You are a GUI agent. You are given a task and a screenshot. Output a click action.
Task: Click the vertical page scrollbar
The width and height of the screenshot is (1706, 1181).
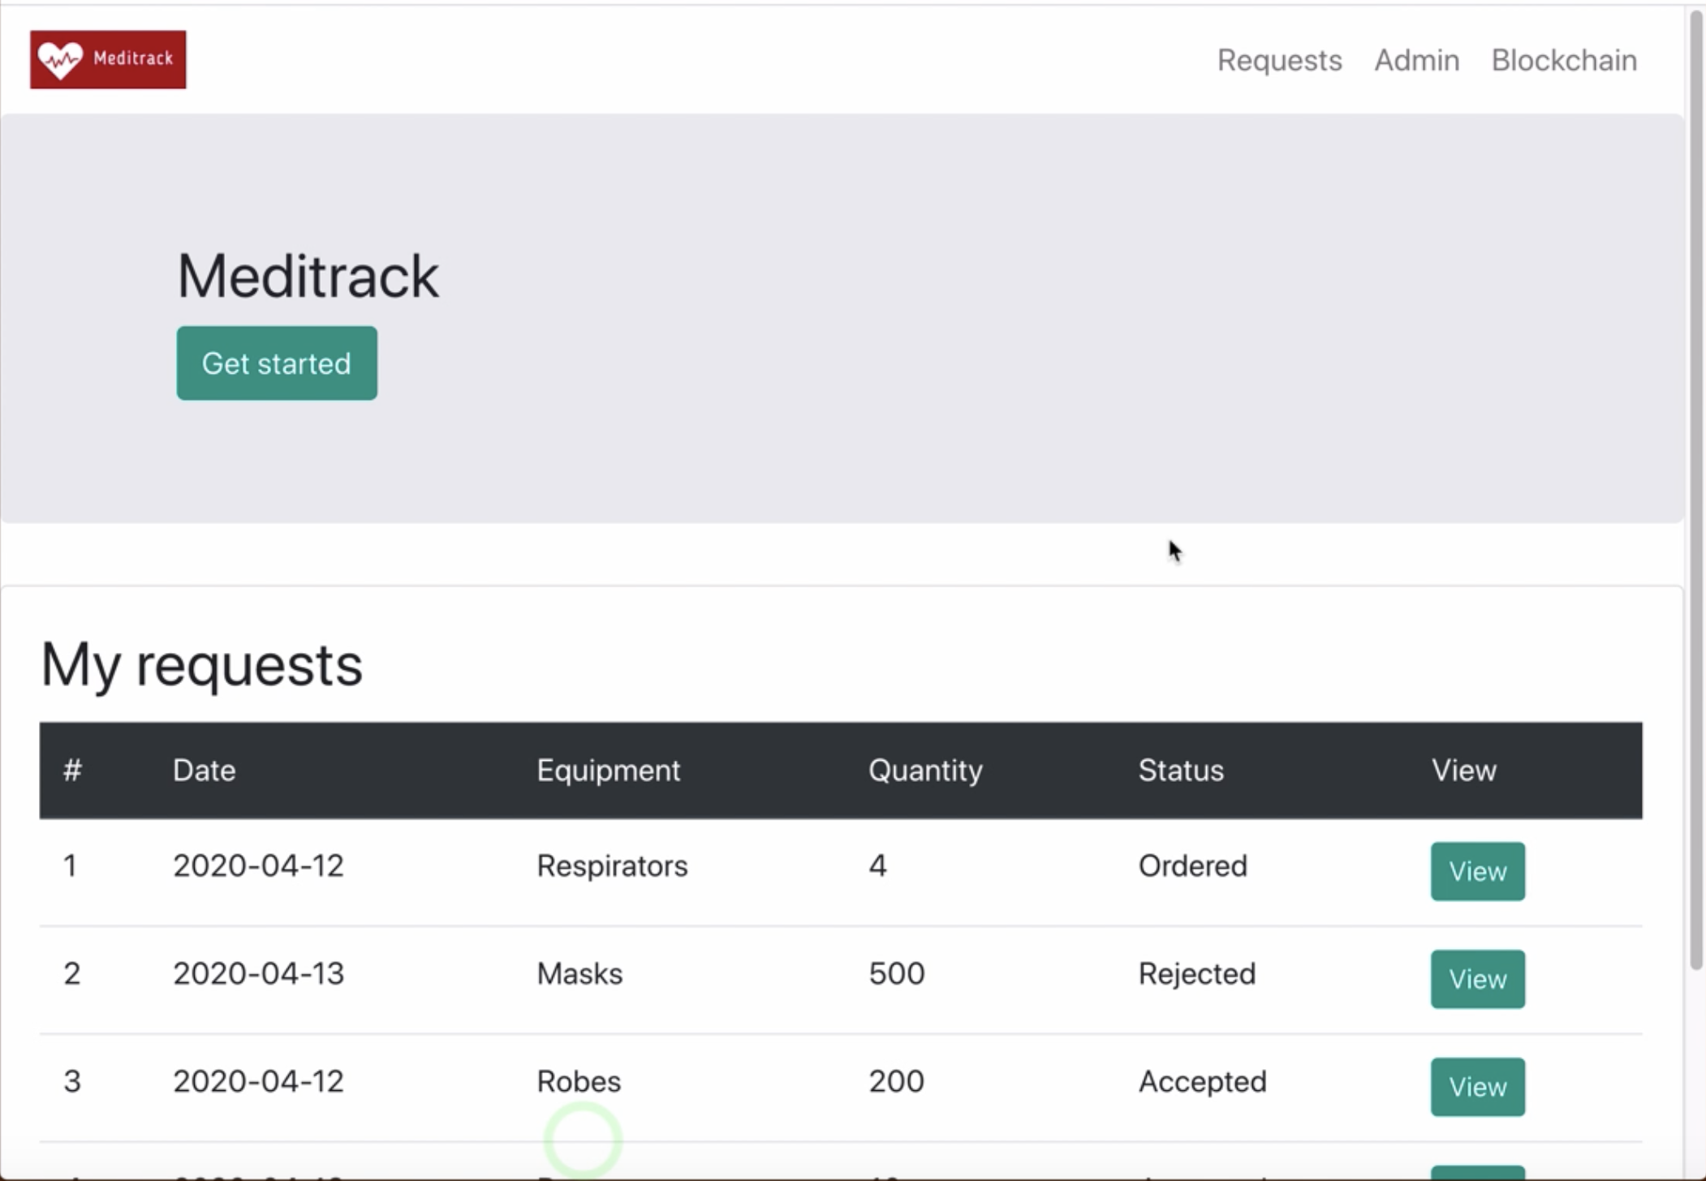1695,487
